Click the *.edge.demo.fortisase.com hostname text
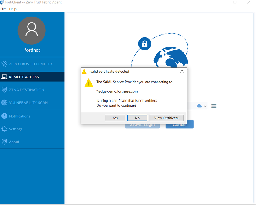Screen dimensions: 256x205 (x=117, y=91)
